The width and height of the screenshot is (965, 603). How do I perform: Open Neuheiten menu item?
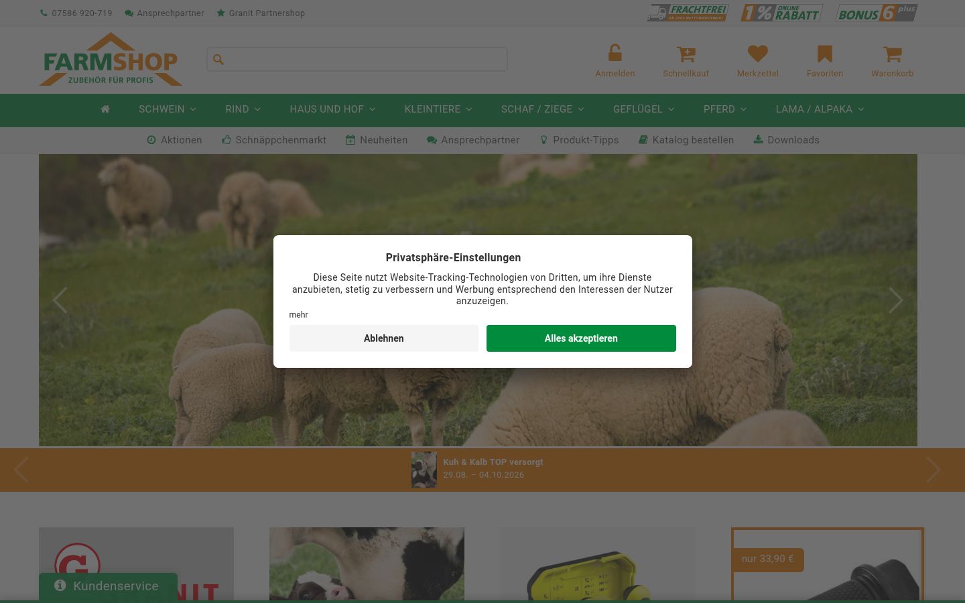377,140
